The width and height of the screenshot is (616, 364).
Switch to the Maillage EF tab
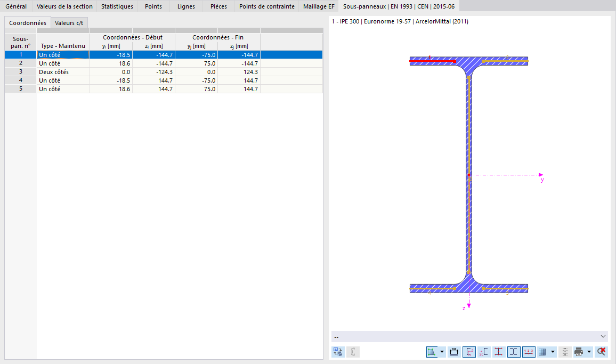point(319,6)
